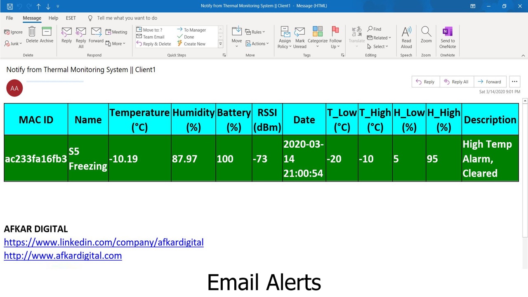The width and height of the screenshot is (528, 297).
Task: Open the afkardigital LinkedIn link
Action: click(104, 243)
